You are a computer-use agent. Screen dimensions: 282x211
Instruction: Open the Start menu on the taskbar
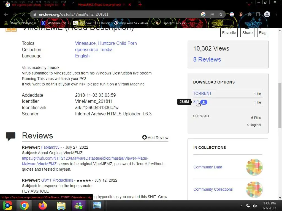point(7,206)
